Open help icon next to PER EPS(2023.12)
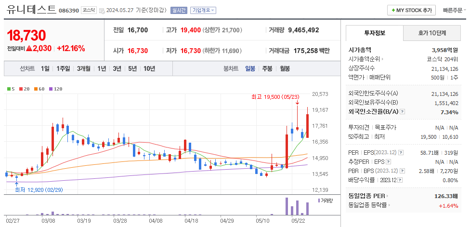Image resolution: width=470 pixels, height=227 pixels. point(401,153)
